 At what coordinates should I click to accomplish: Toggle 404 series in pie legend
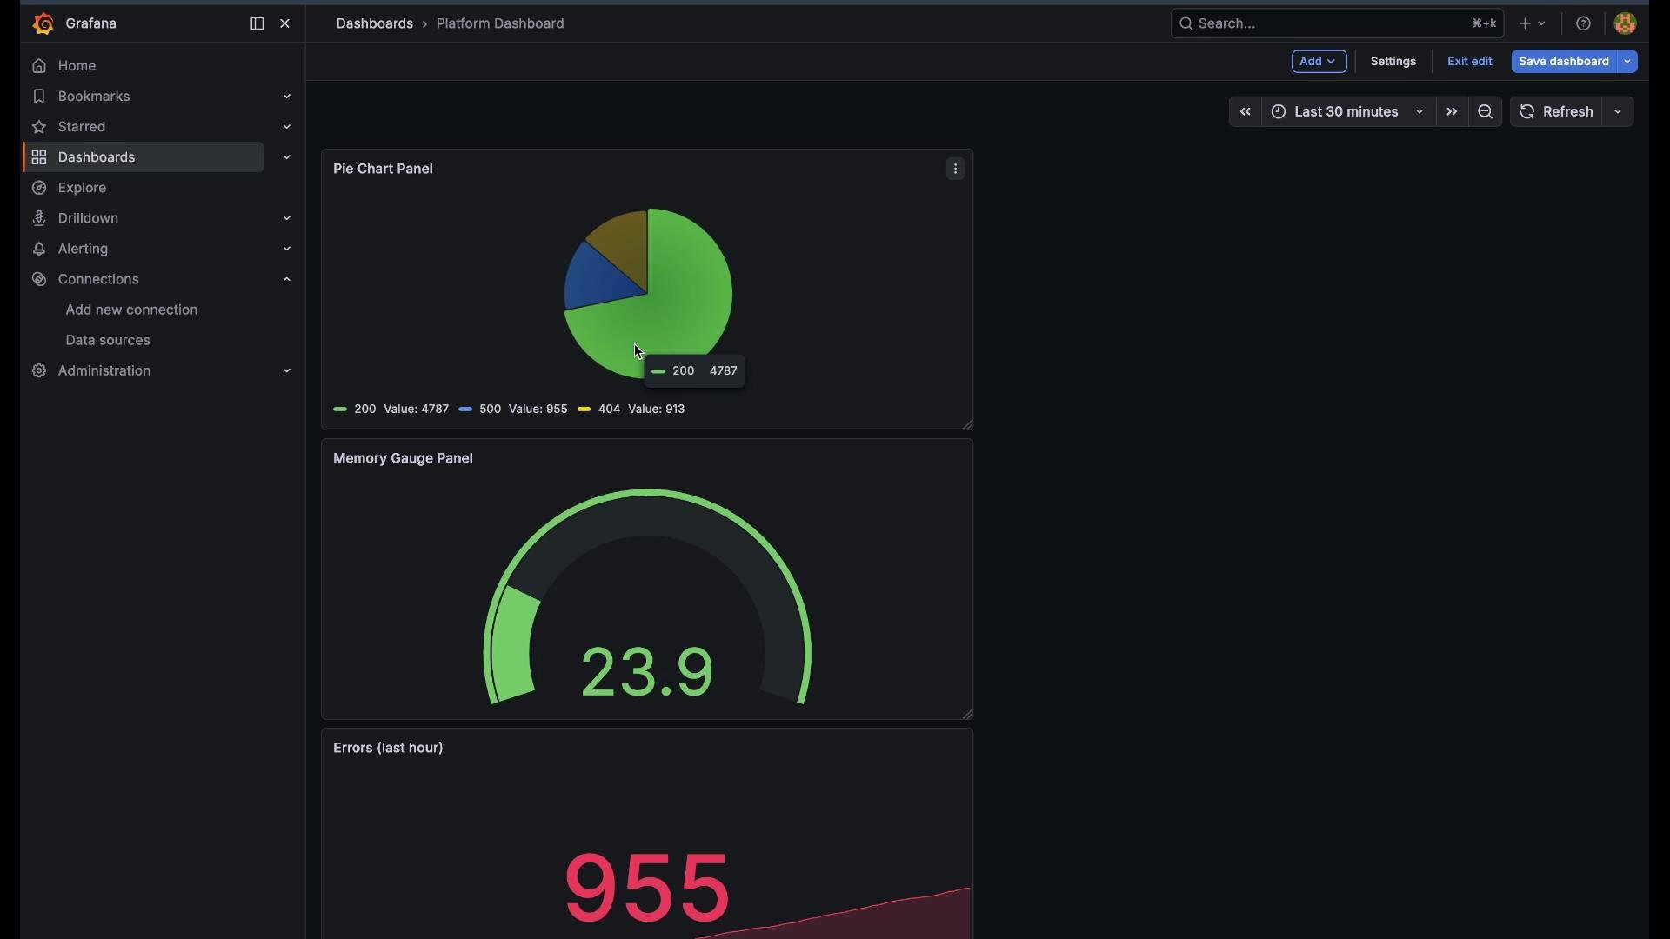point(610,409)
